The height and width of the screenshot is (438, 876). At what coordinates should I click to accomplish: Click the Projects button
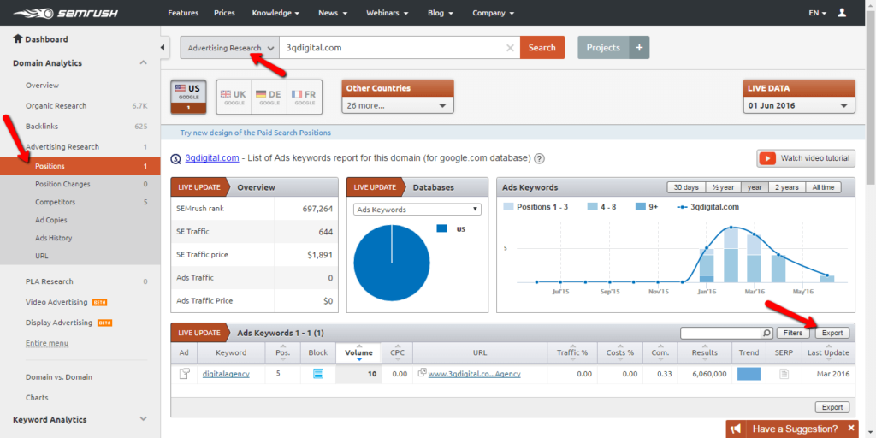click(x=603, y=48)
